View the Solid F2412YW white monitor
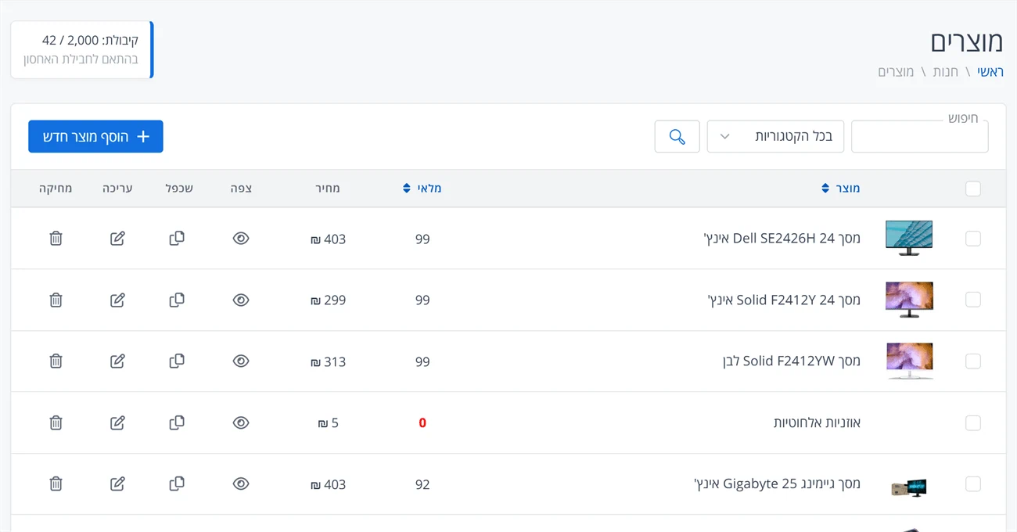Screen dimensions: 1017x532 pos(241,361)
